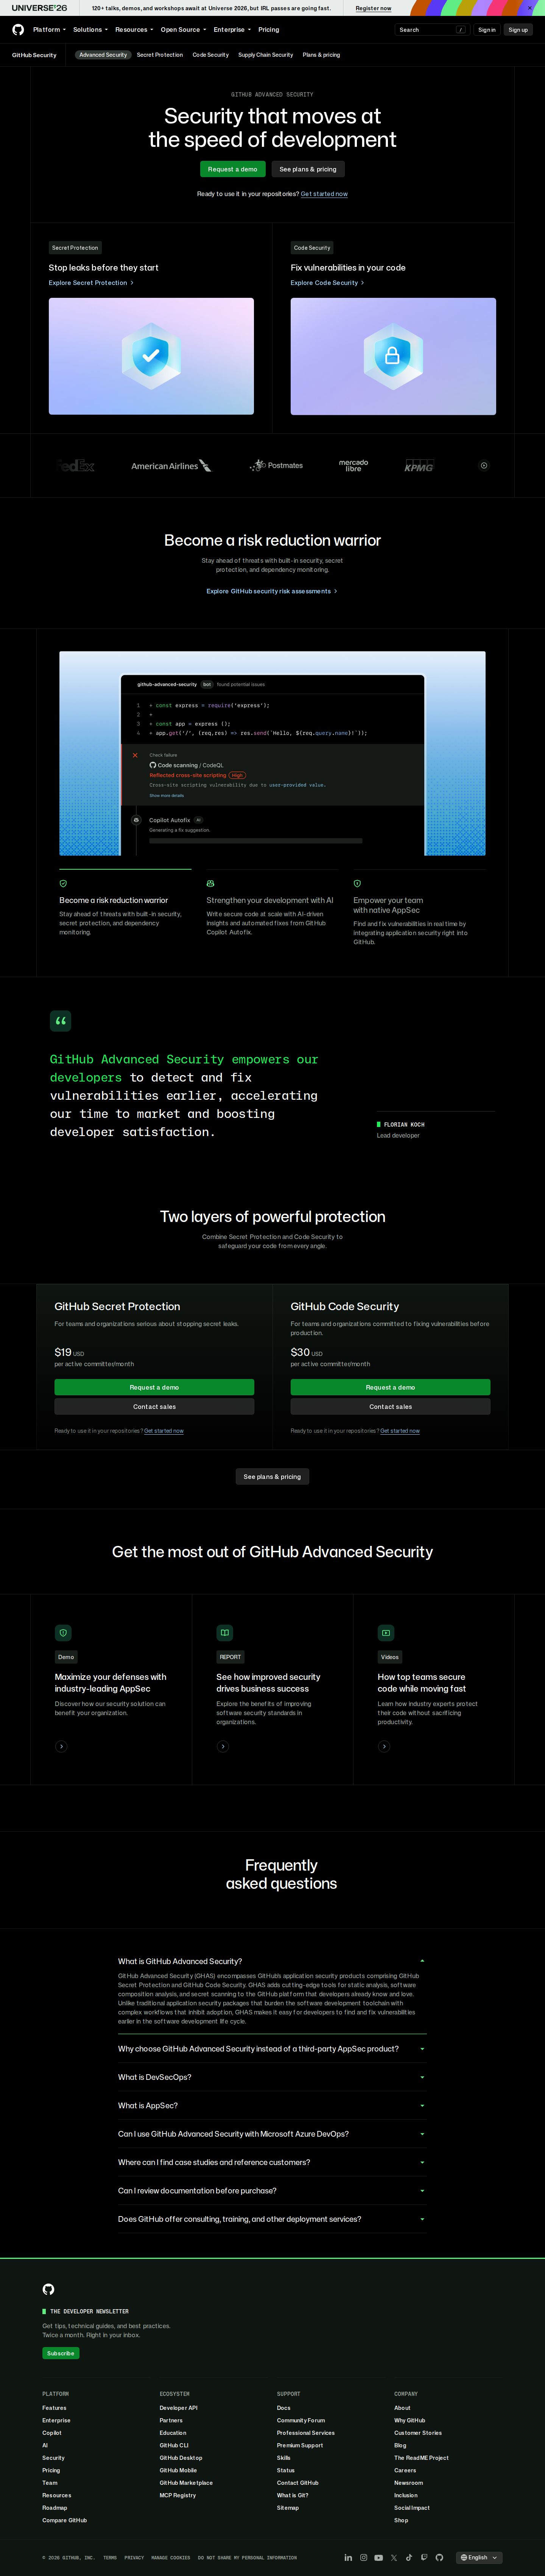Switch to the Secret Protection tab
This screenshot has width=545, height=2576.
[x=160, y=55]
